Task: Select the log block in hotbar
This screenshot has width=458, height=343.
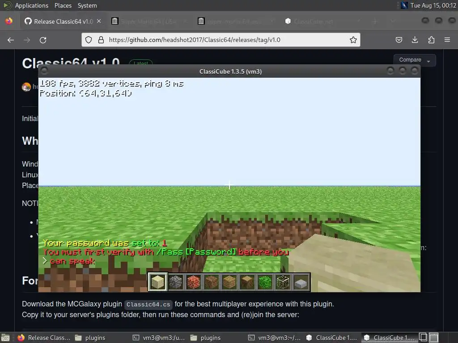Action: (247, 282)
